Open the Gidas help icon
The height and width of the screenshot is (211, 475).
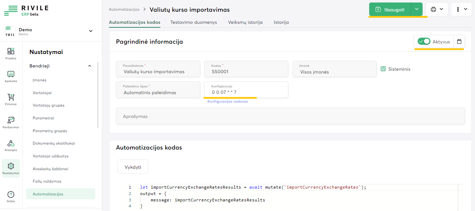point(11,196)
